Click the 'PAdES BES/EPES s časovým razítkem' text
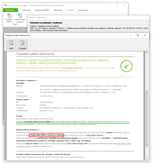The width and height of the screenshot is (153, 165). [47, 135]
